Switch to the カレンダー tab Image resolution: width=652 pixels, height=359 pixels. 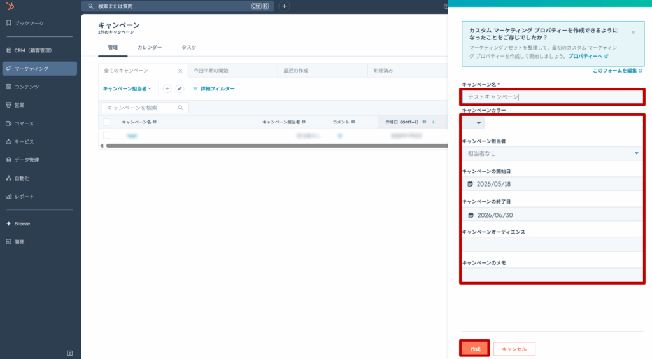(x=150, y=47)
